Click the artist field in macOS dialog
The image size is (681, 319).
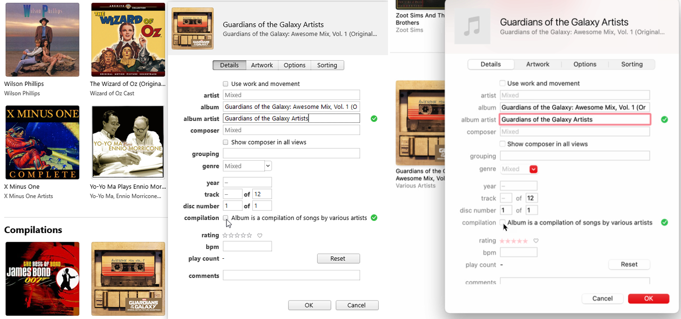tap(575, 95)
